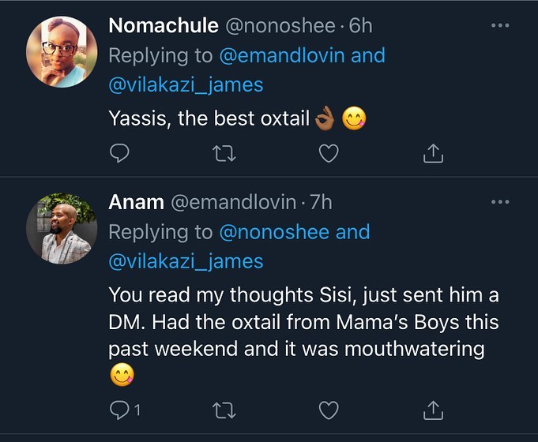Retweet Nomachule's tweet
538x442 pixels.
(225, 154)
